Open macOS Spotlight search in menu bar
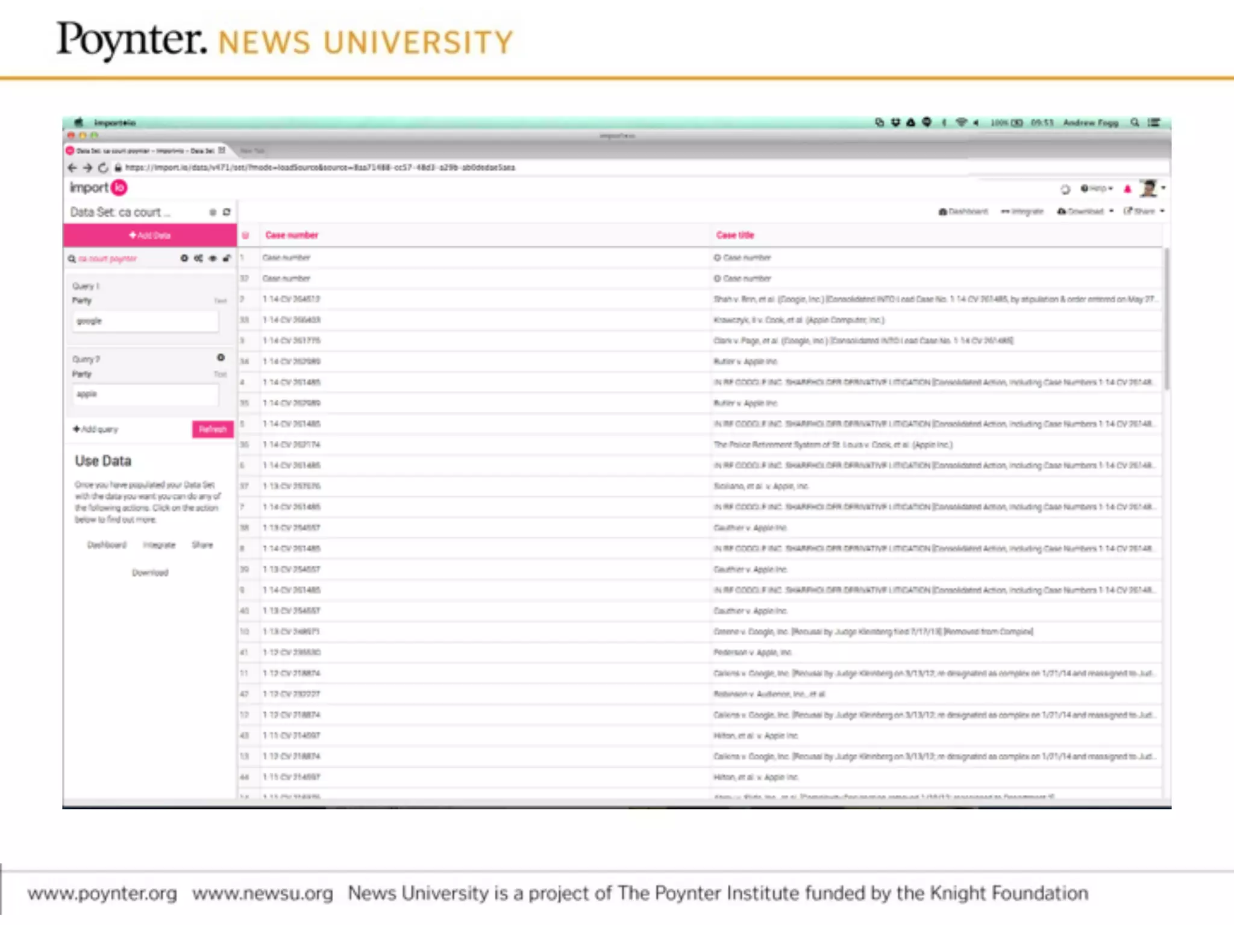Image resolution: width=1234 pixels, height=925 pixels. 1135,123
